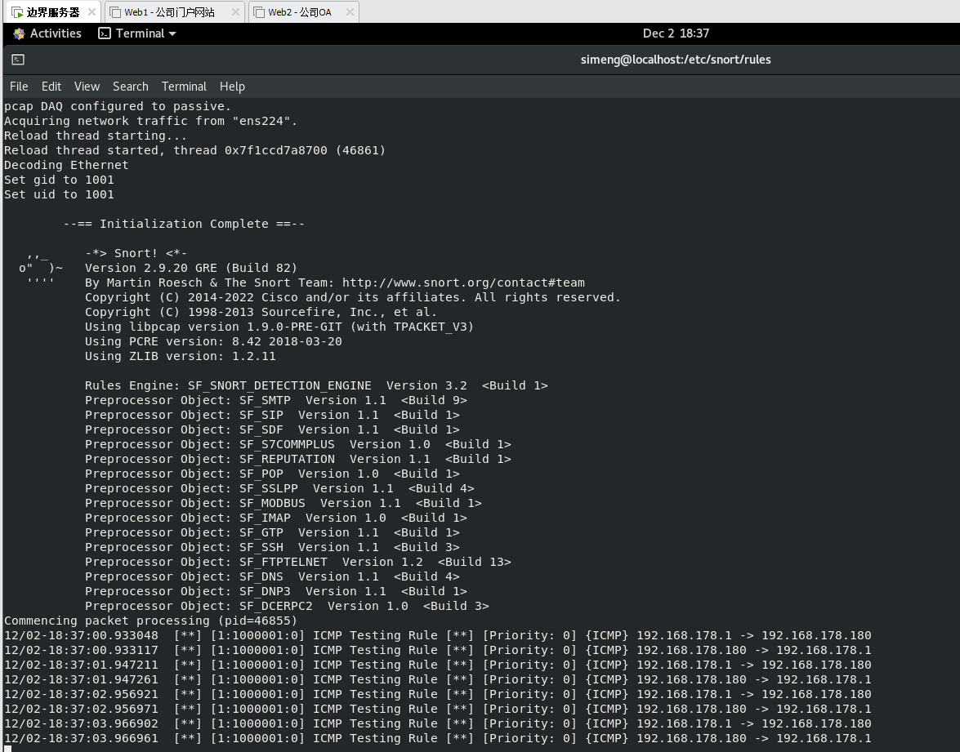
Task: Open the File menu
Action: coord(19,87)
